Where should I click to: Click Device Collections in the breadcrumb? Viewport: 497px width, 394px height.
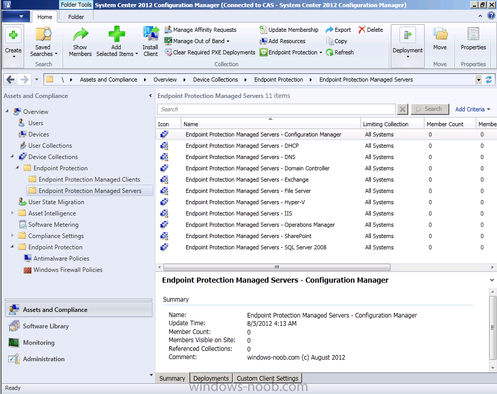click(x=215, y=80)
